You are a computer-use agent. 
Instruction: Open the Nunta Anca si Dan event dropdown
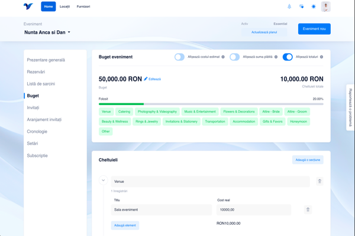coord(47,32)
